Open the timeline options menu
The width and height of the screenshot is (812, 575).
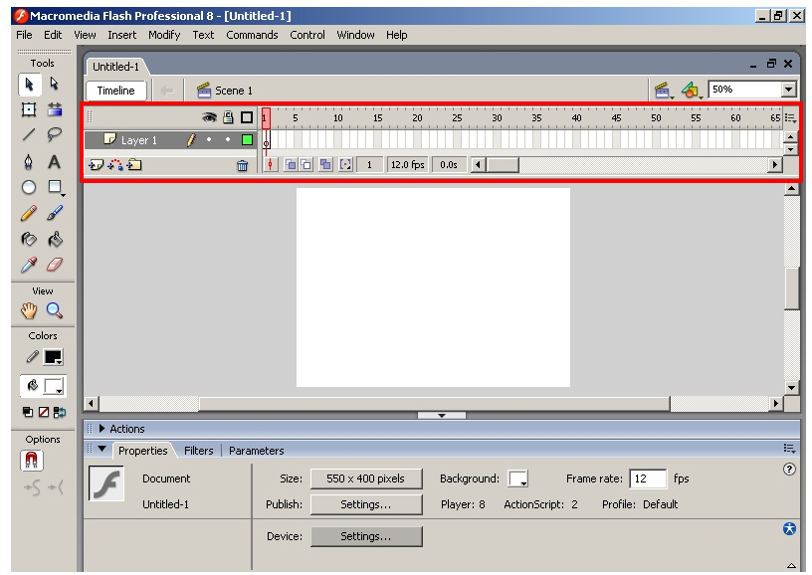click(790, 118)
